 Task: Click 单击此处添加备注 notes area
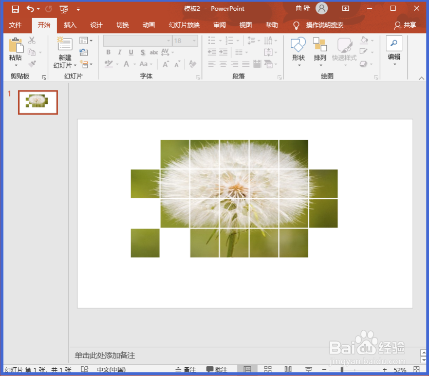click(105, 355)
